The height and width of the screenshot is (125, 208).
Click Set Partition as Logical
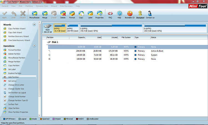point(17,93)
